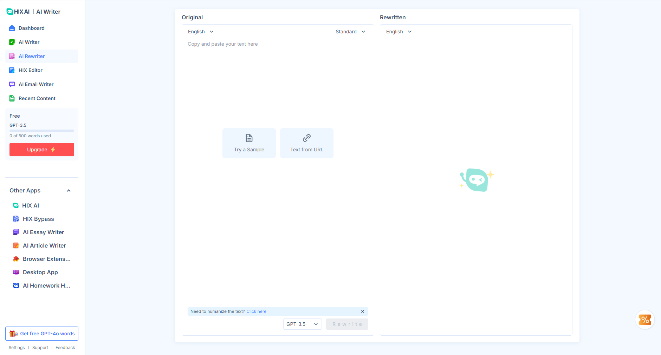Click the AI Writer header title
Viewport: 661px width, 355px height.
[48, 12]
